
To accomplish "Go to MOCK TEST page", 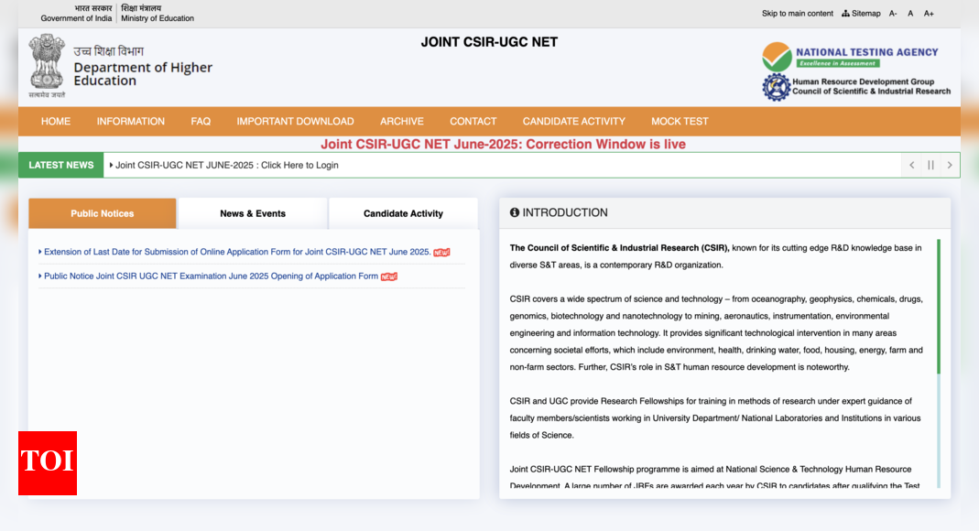I will [x=680, y=121].
